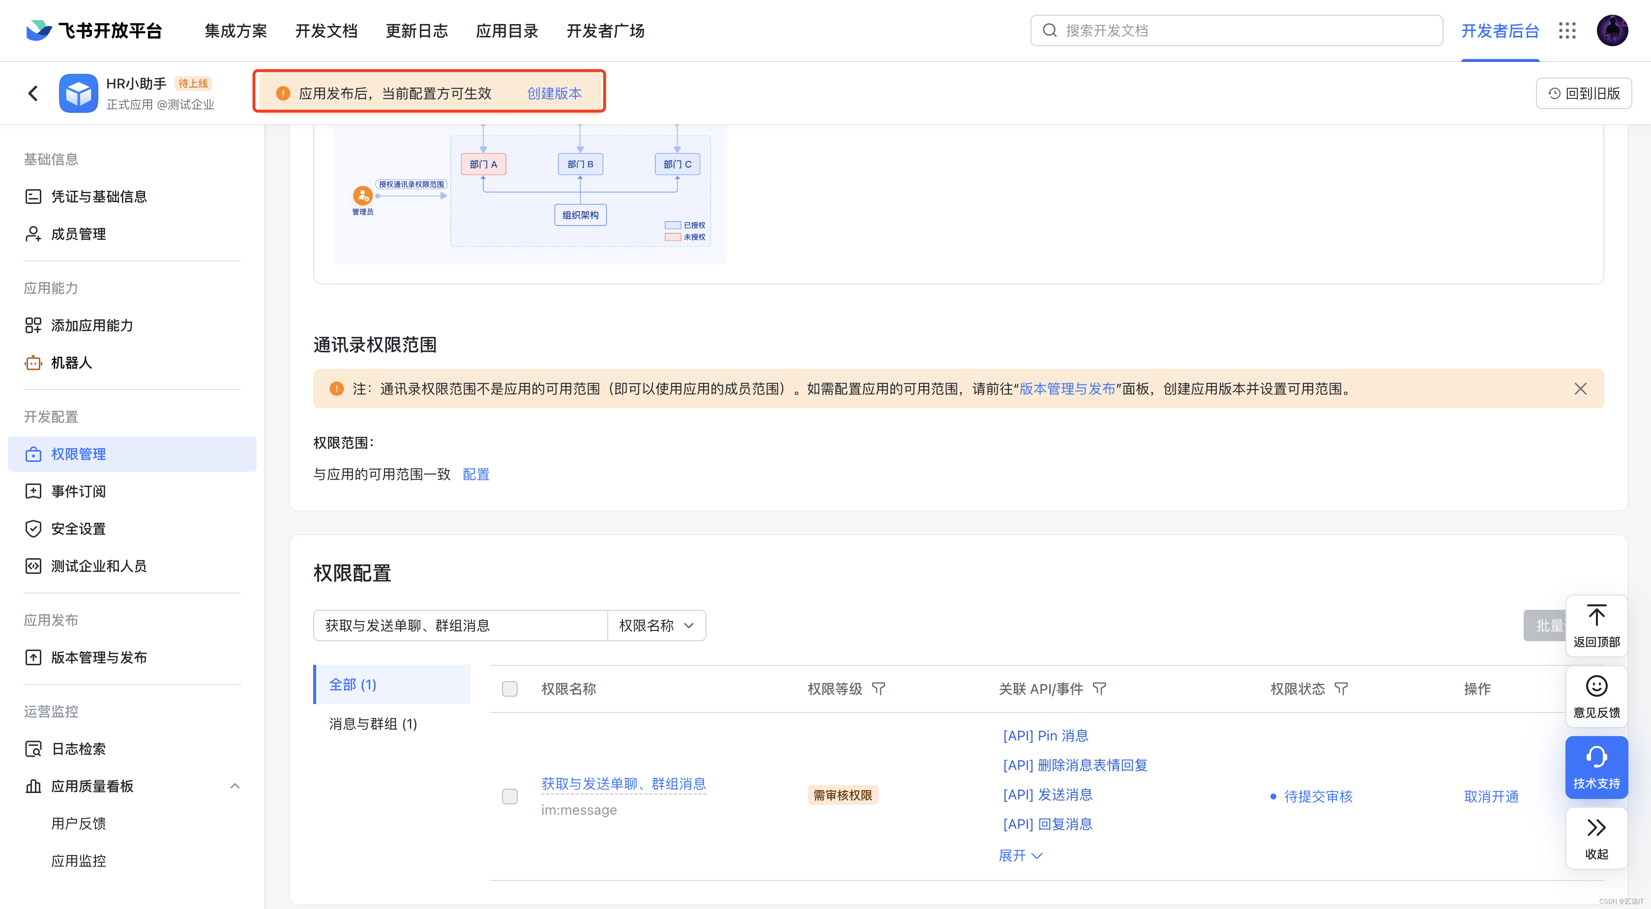Expand the API list with 展开
This screenshot has height=909, width=1651.
point(1020,855)
